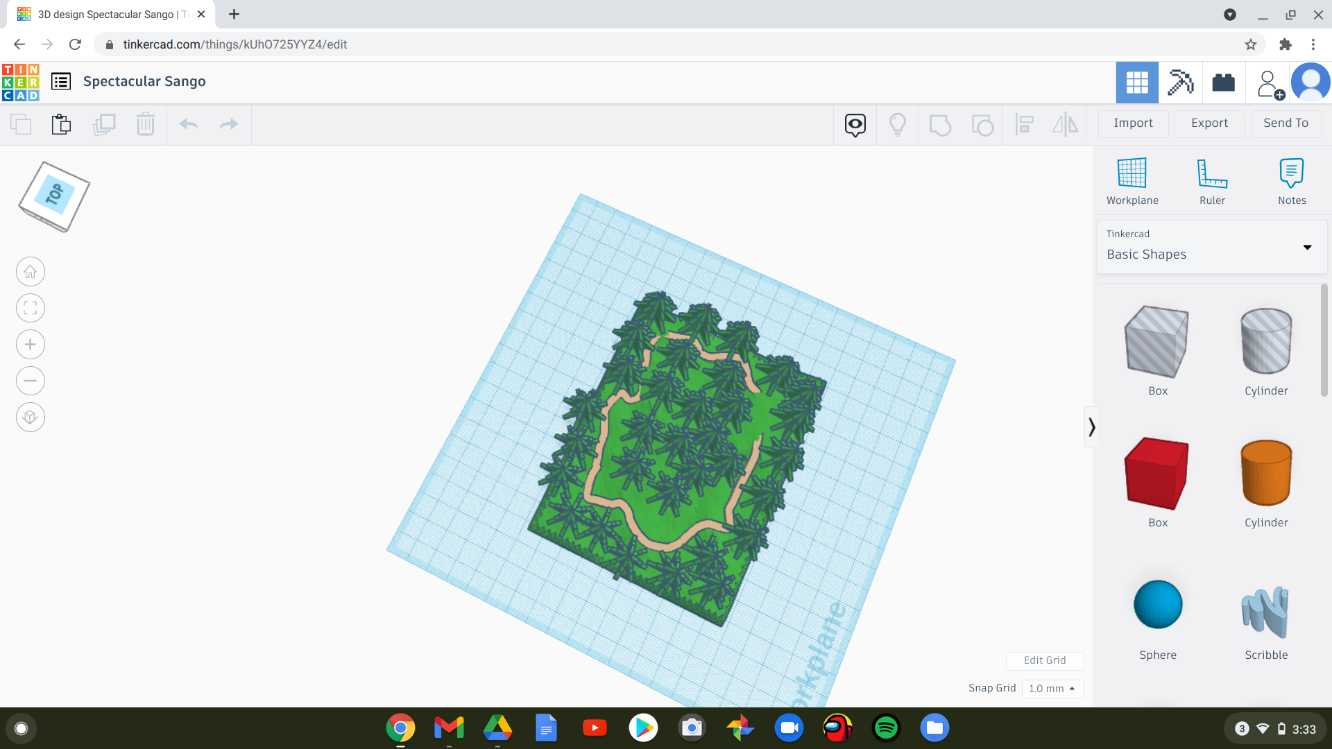Click the view cube TOP face
This screenshot has width=1332, height=749.
55,195
